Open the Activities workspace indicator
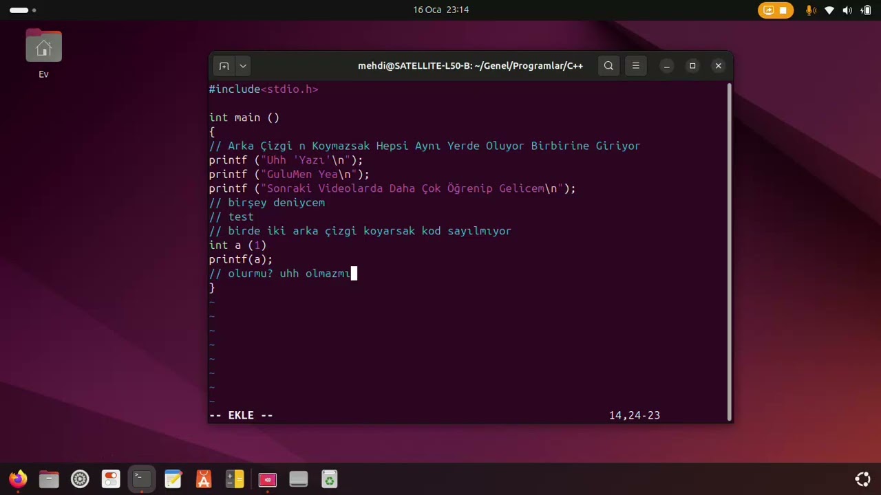Viewport: 881px width, 495px height. coord(23,10)
